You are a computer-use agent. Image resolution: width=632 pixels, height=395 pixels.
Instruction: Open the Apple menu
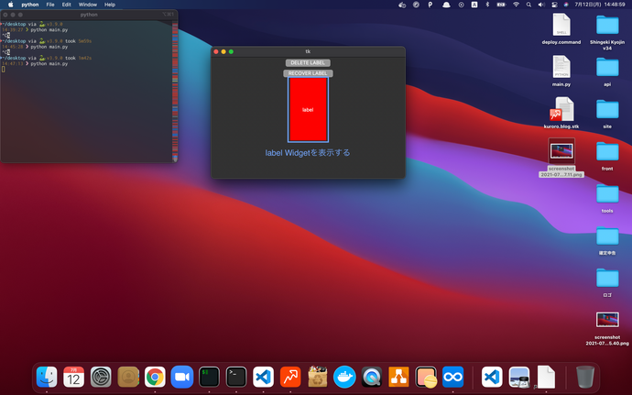(11, 5)
